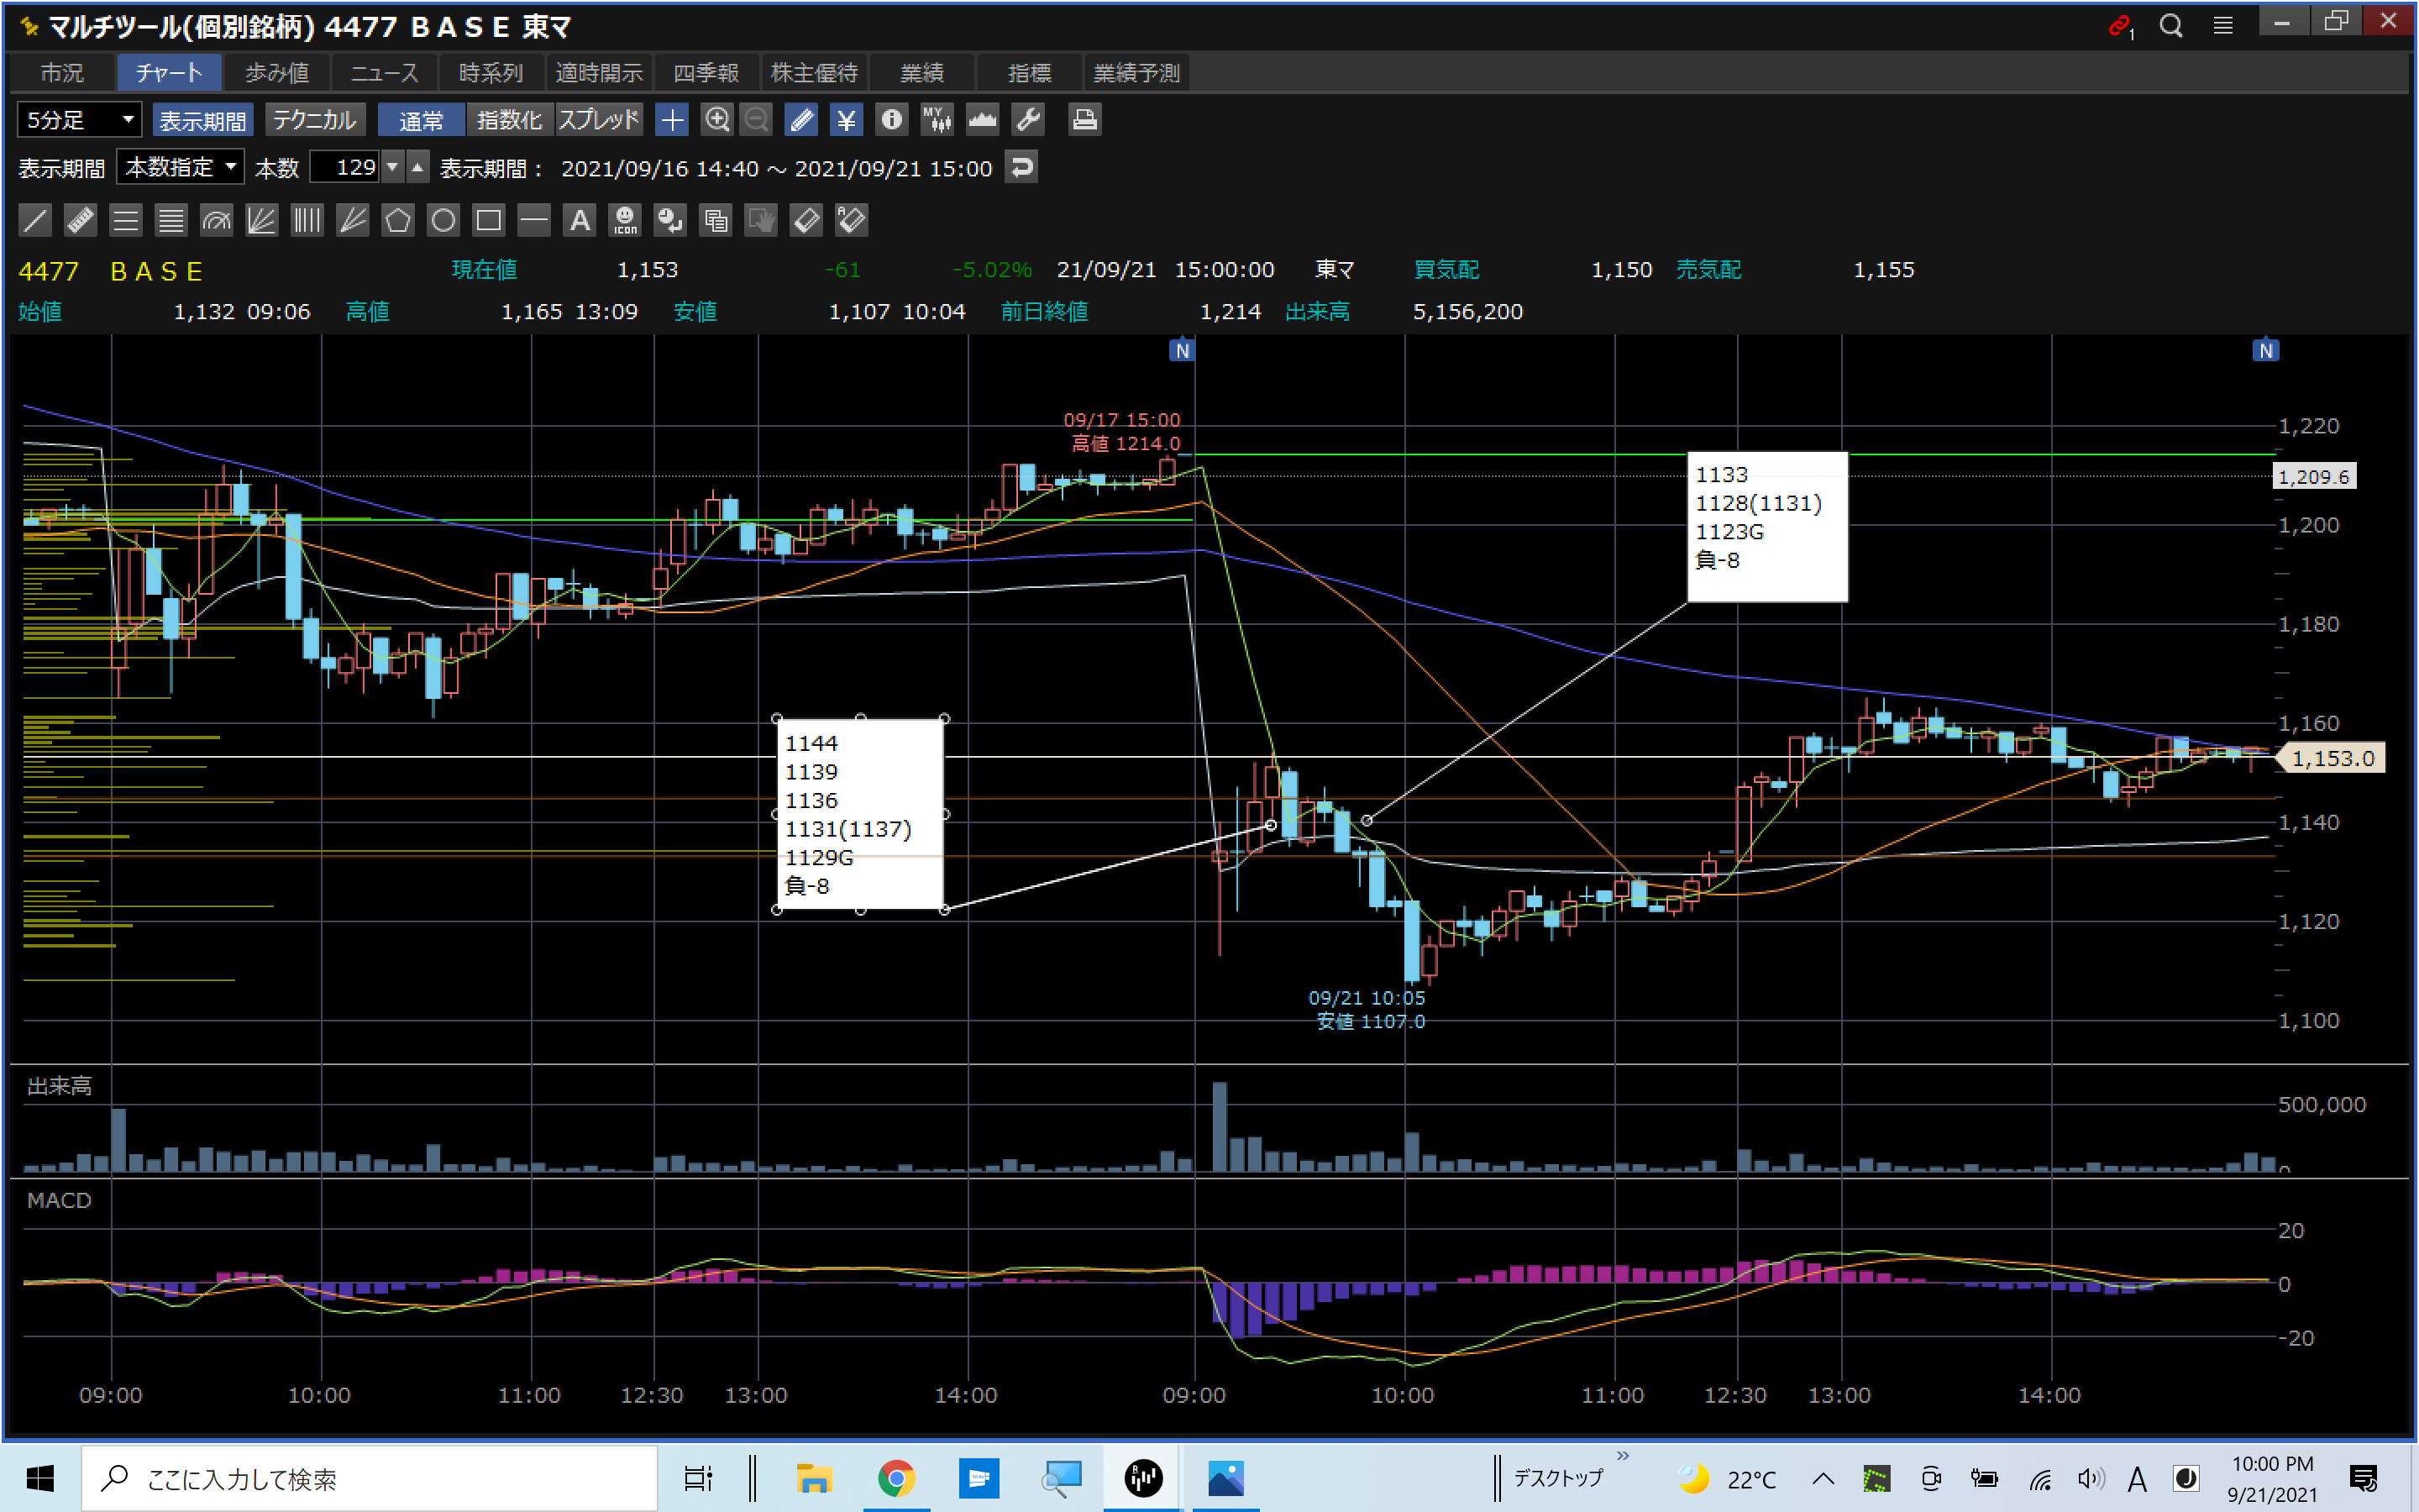Switch to the 歩み値 tab
This screenshot has width=2419, height=1512.
[277, 73]
